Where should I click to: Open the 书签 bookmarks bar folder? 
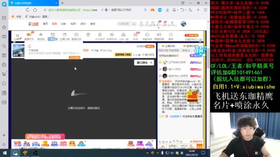click(16, 16)
